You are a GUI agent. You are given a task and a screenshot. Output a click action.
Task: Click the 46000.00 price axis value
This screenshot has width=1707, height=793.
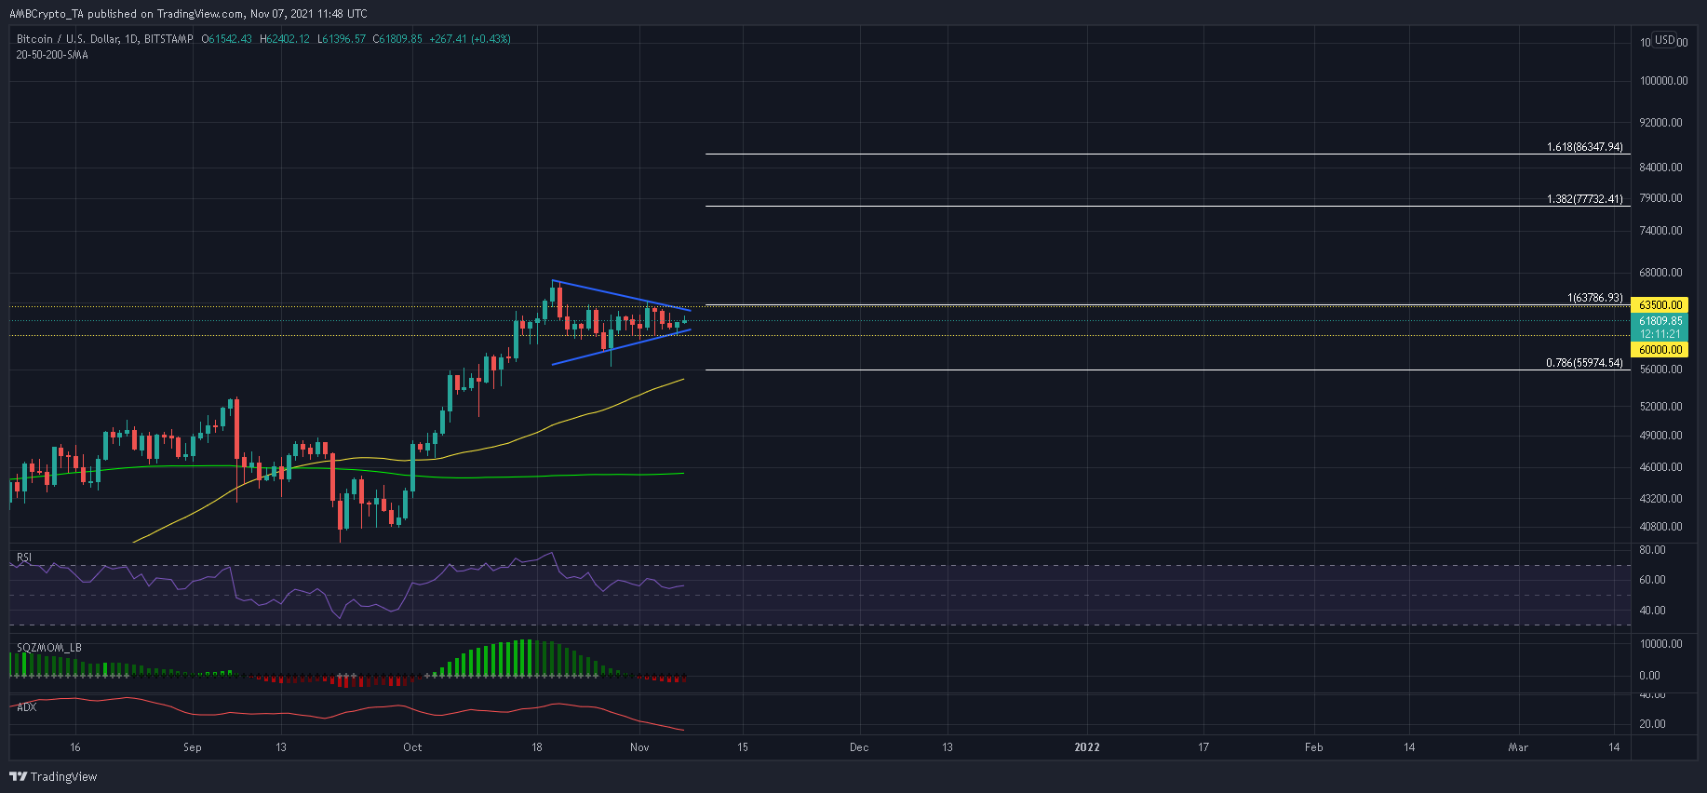(1661, 467)
